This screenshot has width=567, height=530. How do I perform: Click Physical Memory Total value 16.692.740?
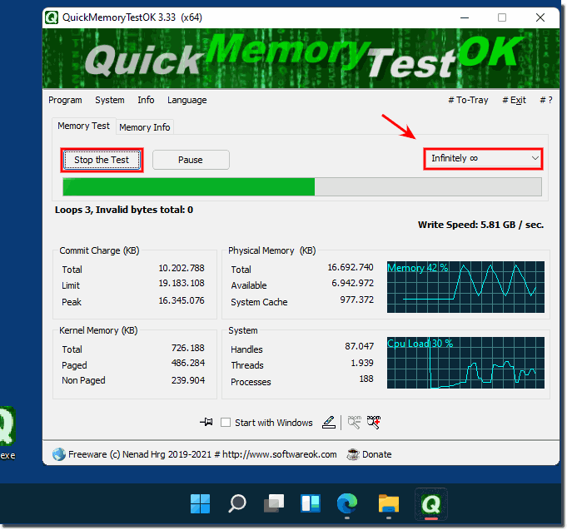click(351, 267)
